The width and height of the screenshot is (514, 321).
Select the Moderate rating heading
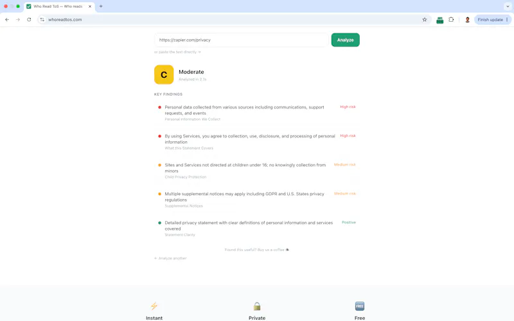coord(191,72)
